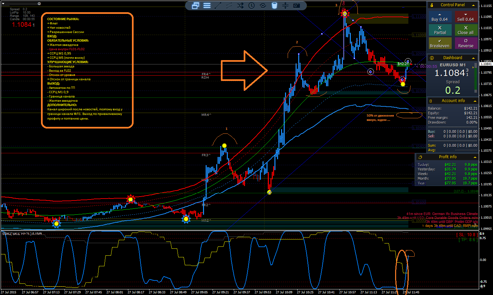Click the Breakeven button

click(x=440, y=44)
